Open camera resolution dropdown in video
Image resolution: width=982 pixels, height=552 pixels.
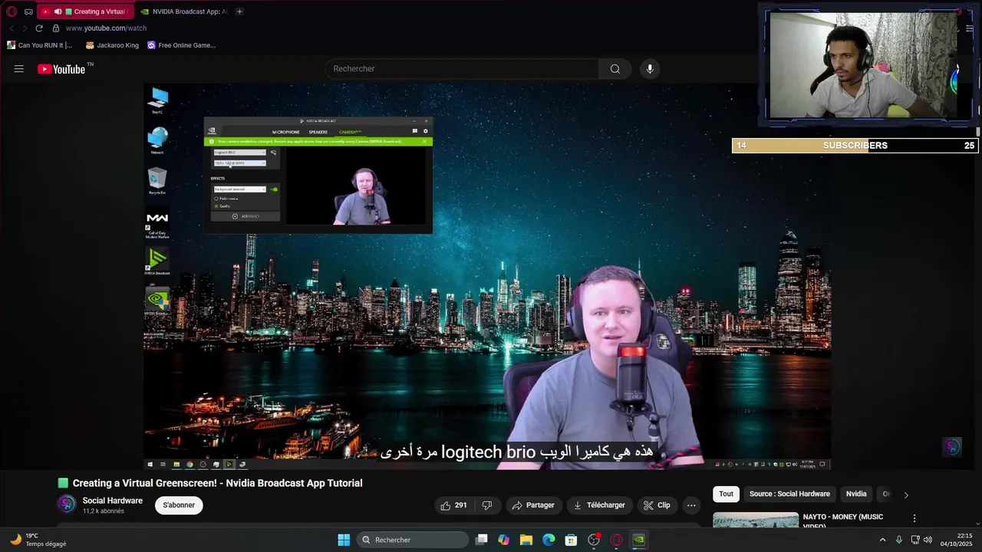240,163
